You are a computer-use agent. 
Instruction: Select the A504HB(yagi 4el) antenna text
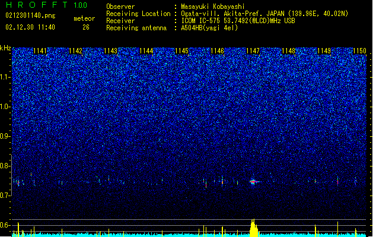(x=209, y=28)
